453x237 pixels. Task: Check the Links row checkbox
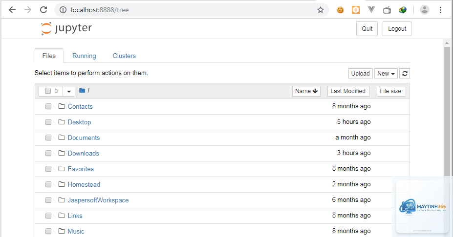click(48, 216)
